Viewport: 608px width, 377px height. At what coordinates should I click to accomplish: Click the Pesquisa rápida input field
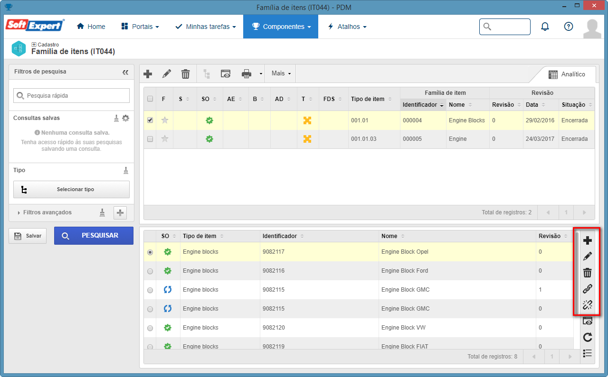tap(71, 95)
